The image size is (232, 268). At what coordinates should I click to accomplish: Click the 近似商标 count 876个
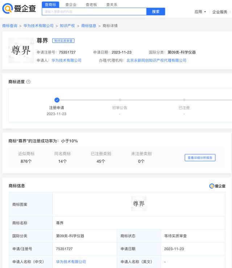tap(26, 161)
